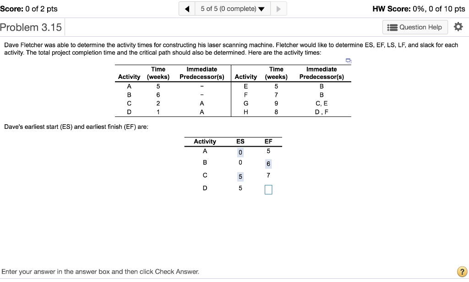Select the ES answer field for activity A
The width and height of the screenshot is (469, 282).
(x=240, y=152)
